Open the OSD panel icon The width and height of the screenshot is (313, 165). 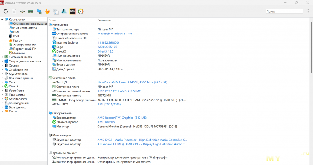click(x=72, y=11)
